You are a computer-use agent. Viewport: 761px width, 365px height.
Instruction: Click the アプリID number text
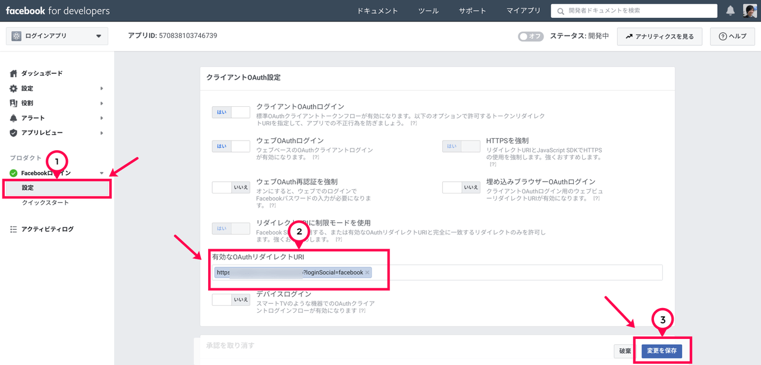188,36
